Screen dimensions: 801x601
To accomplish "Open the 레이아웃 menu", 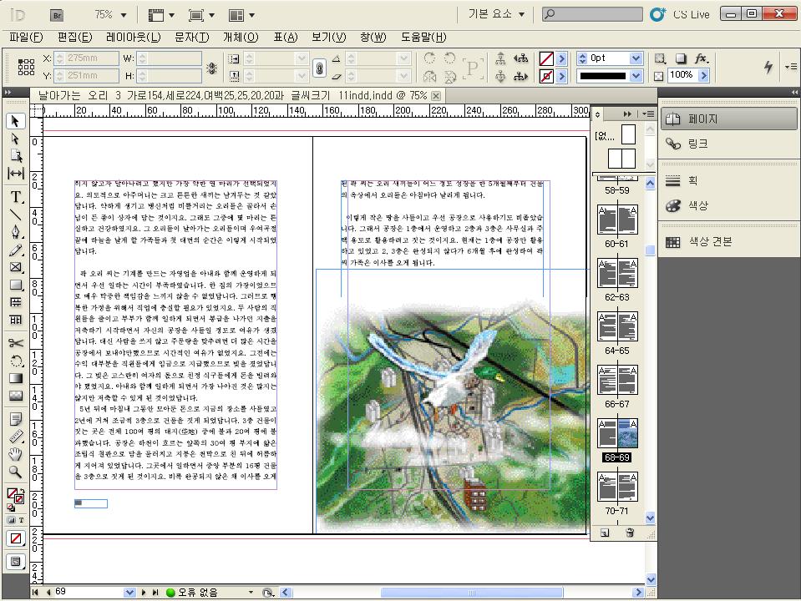I will 133,38.
